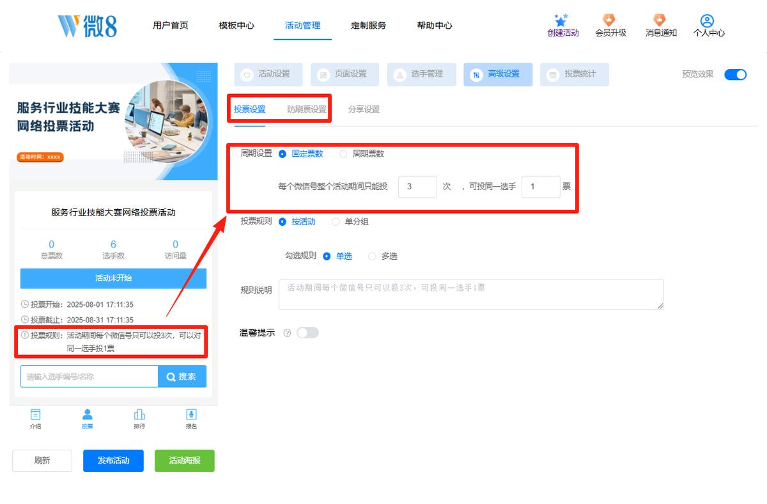The height and width of the screenshot is (504, 767).
Task: Switch to 活动设置 tab
Action: pos(268,74)
